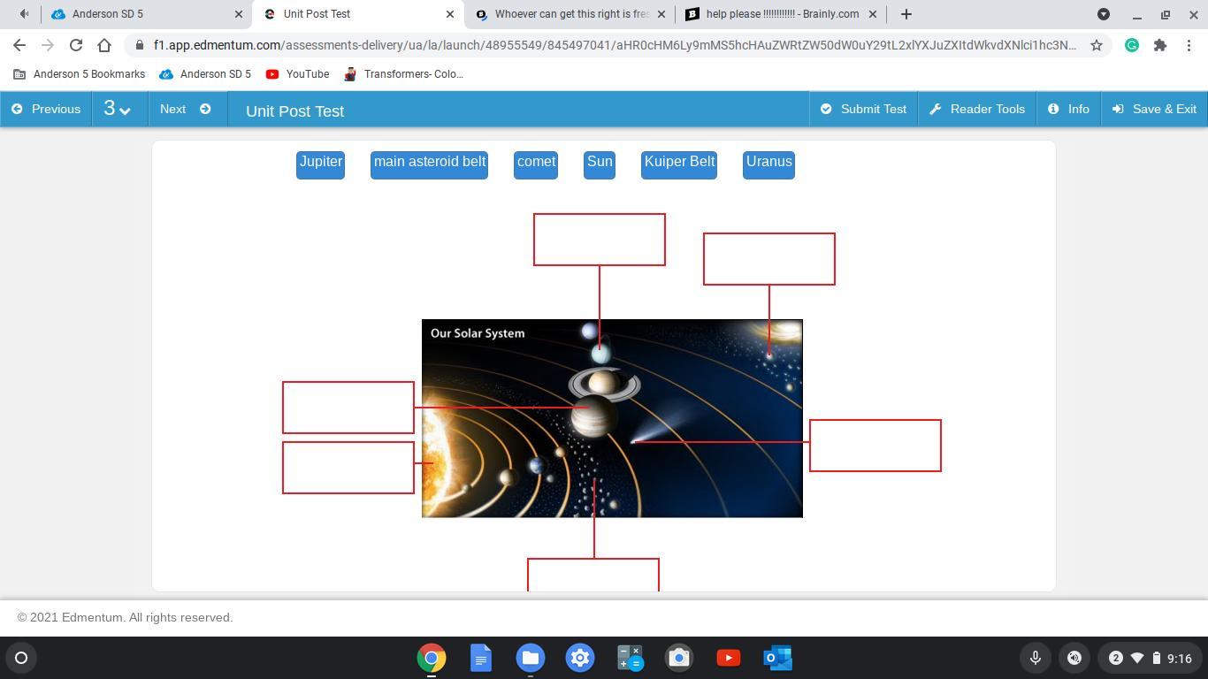
Task: Click the empty box above the outer belt
Action: tap(769, 259)
